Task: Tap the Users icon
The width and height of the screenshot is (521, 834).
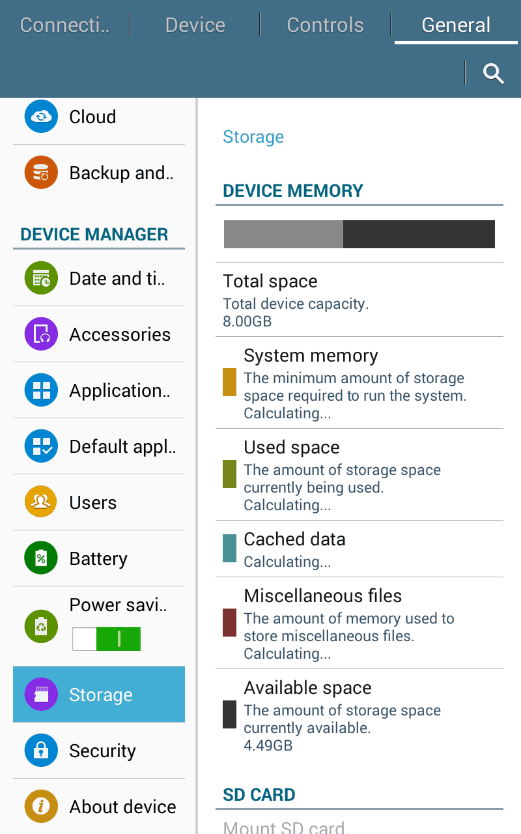Action: tap(42, 502)
